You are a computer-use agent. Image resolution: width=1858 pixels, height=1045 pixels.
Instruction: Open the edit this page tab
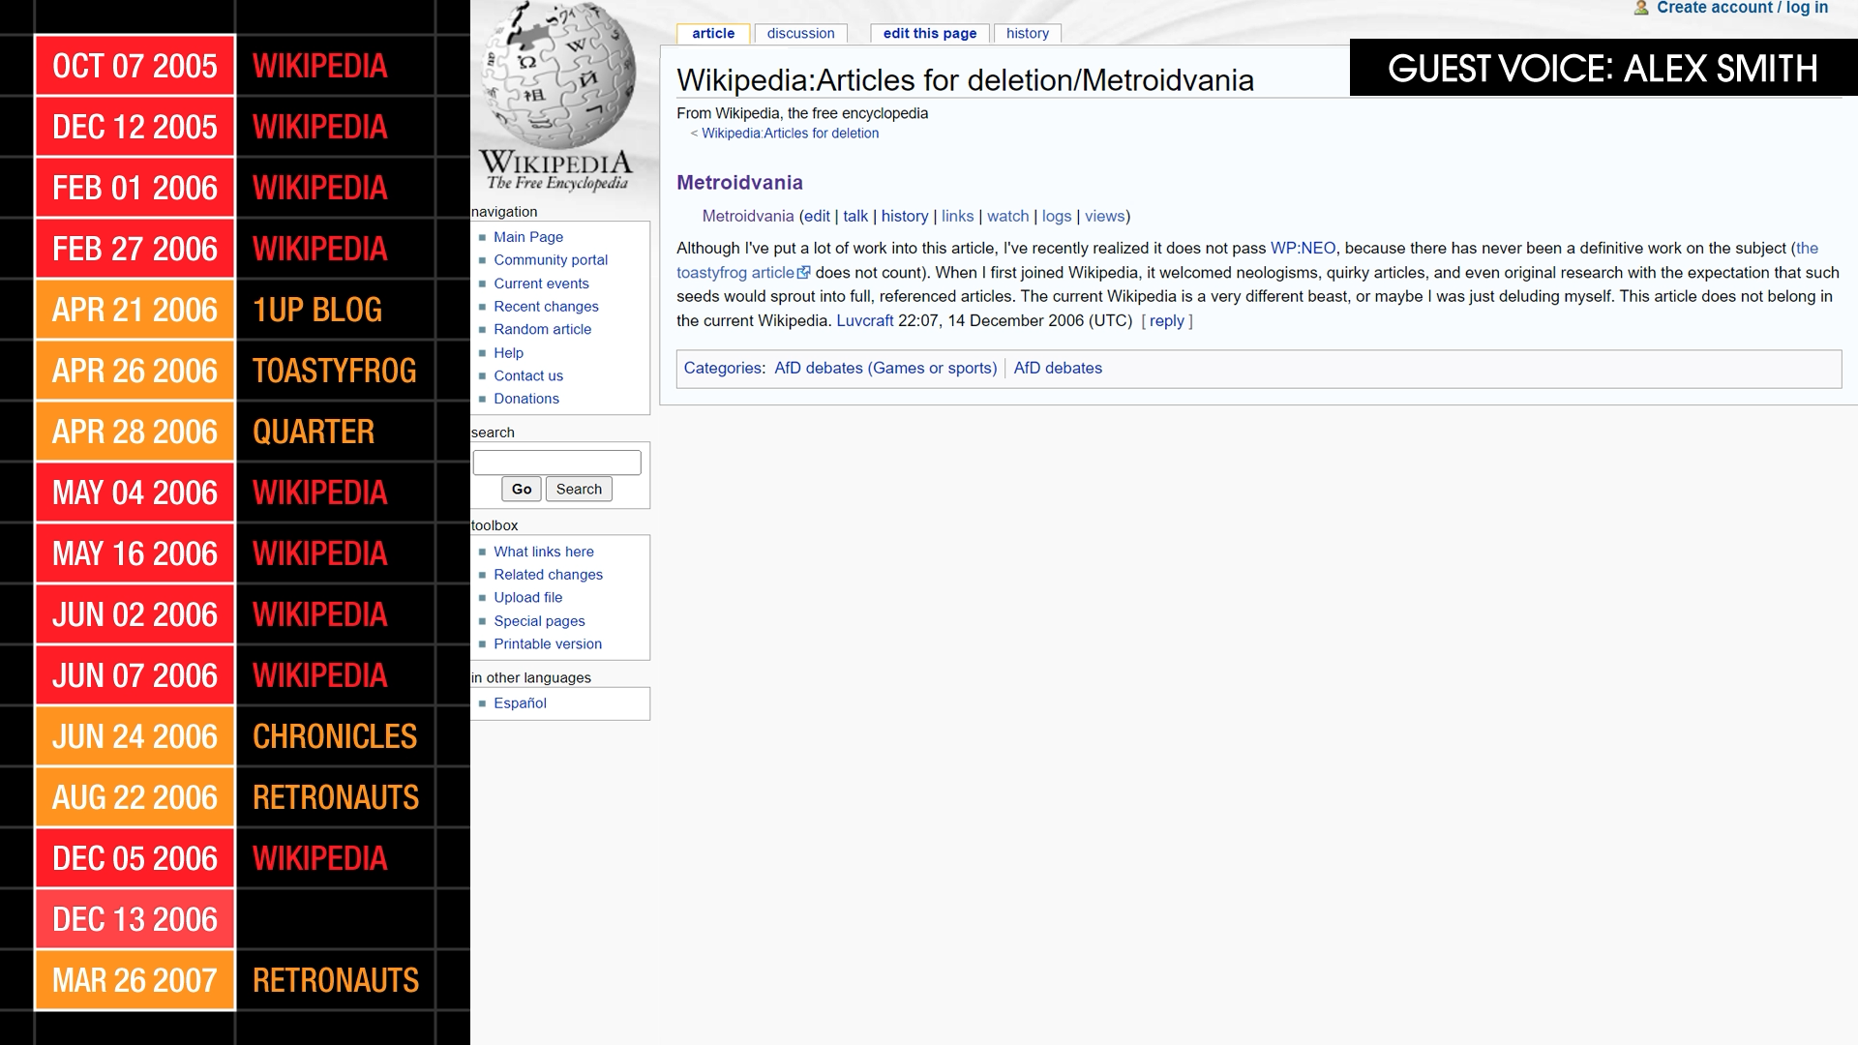click(929, 33)
